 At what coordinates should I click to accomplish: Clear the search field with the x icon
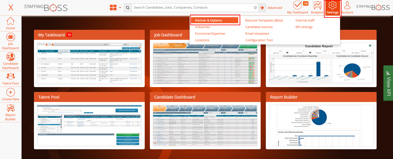pyautogui.click(x=255, y=8)
